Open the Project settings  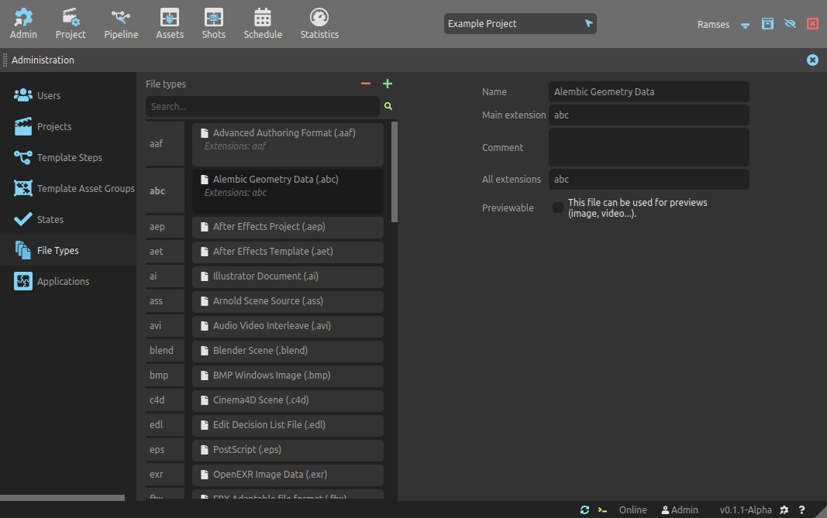[71, 24]
